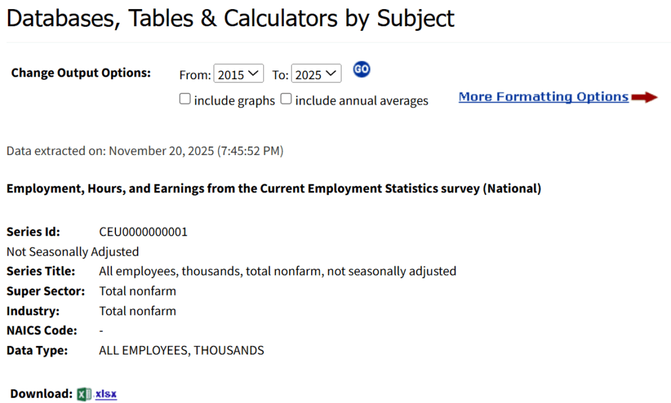Click the 'include annual averages' label text
The width and height of the screenshot is (671, 403).
point(362,101)
